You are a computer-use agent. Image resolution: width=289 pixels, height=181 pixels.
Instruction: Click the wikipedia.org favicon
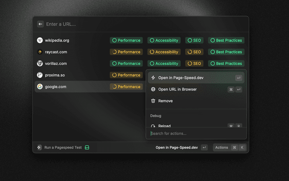click(x=40, y=40)
